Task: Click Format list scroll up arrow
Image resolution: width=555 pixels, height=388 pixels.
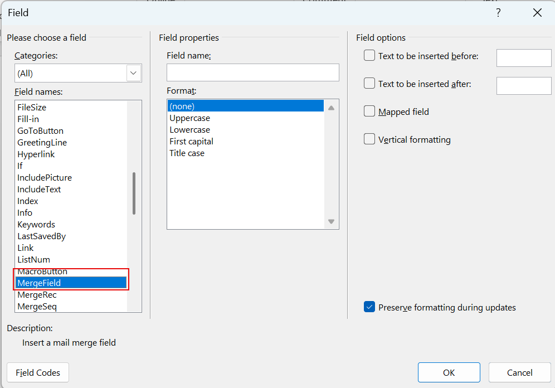Action: point(331,108)
